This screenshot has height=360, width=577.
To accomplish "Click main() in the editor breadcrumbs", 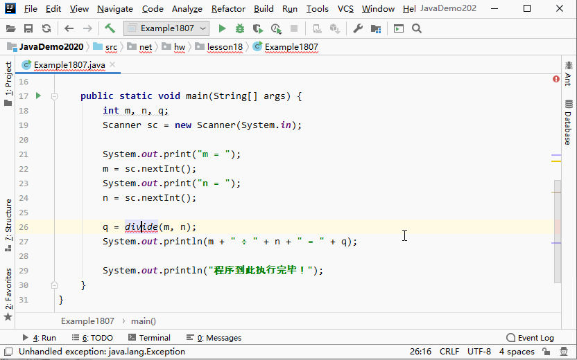I will coord(144,321).
